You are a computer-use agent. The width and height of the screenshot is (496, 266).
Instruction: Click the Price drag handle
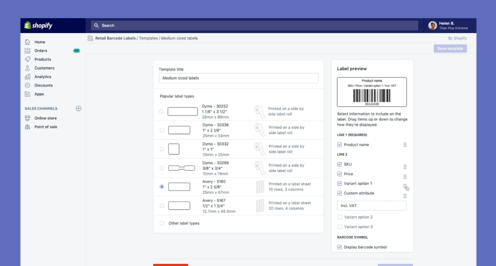pyautogui.click(x=405, y=177)
